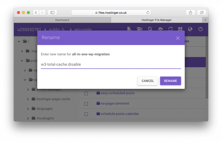The image size is (222, 141).
Task: Click the macOS yellow minimize button
Action: point(23,13)
